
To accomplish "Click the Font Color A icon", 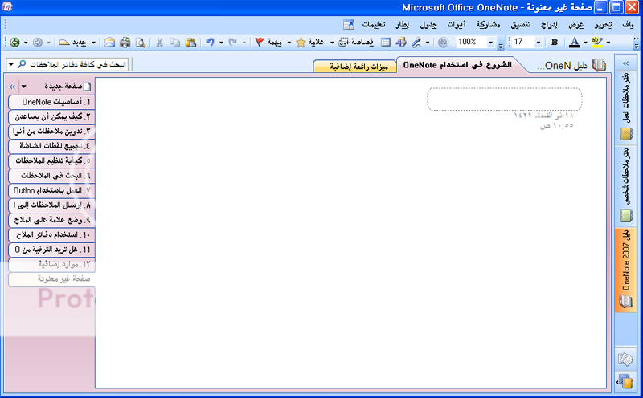I will [575, 43].
